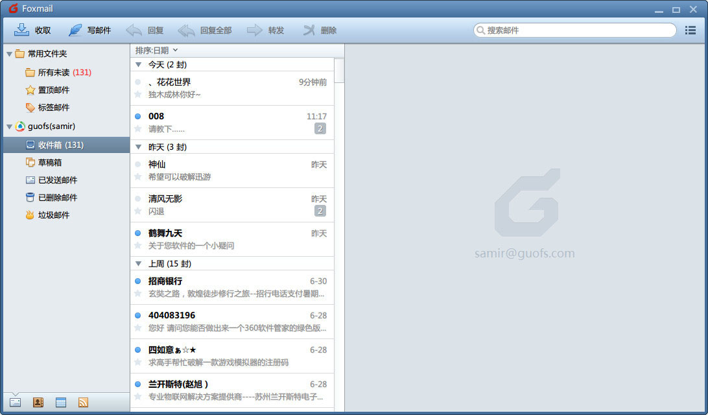
Task: Open the contacts address book icon
Action: point(38,402)
